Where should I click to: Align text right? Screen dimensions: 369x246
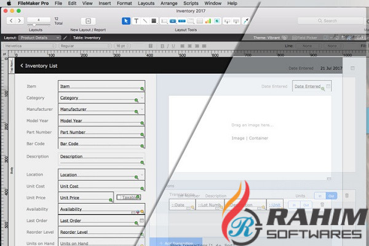pos(197,46)
